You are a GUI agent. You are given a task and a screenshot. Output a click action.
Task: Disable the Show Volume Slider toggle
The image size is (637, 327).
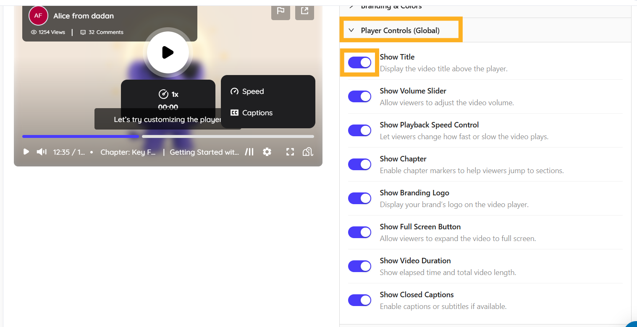pyautogui.click(x=359, y=96)
